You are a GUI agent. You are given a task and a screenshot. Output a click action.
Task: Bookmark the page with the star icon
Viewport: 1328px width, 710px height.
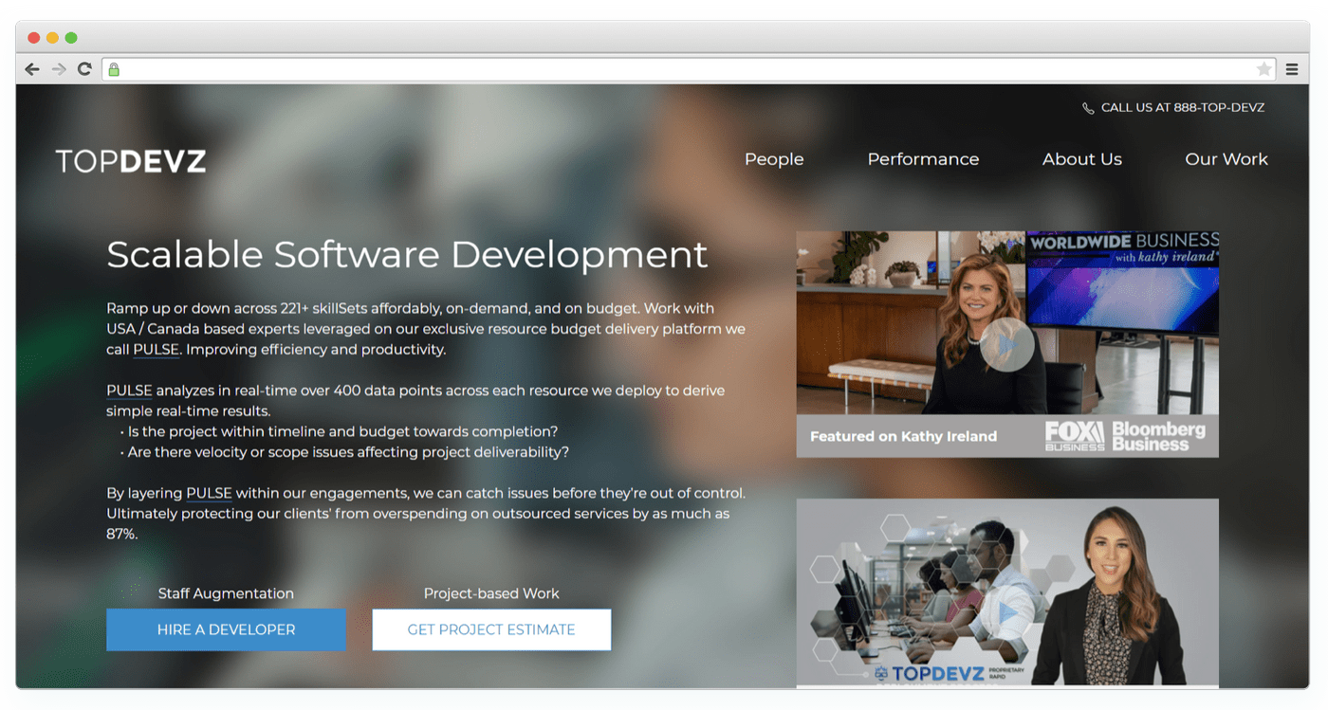[x=1263, y=69]
